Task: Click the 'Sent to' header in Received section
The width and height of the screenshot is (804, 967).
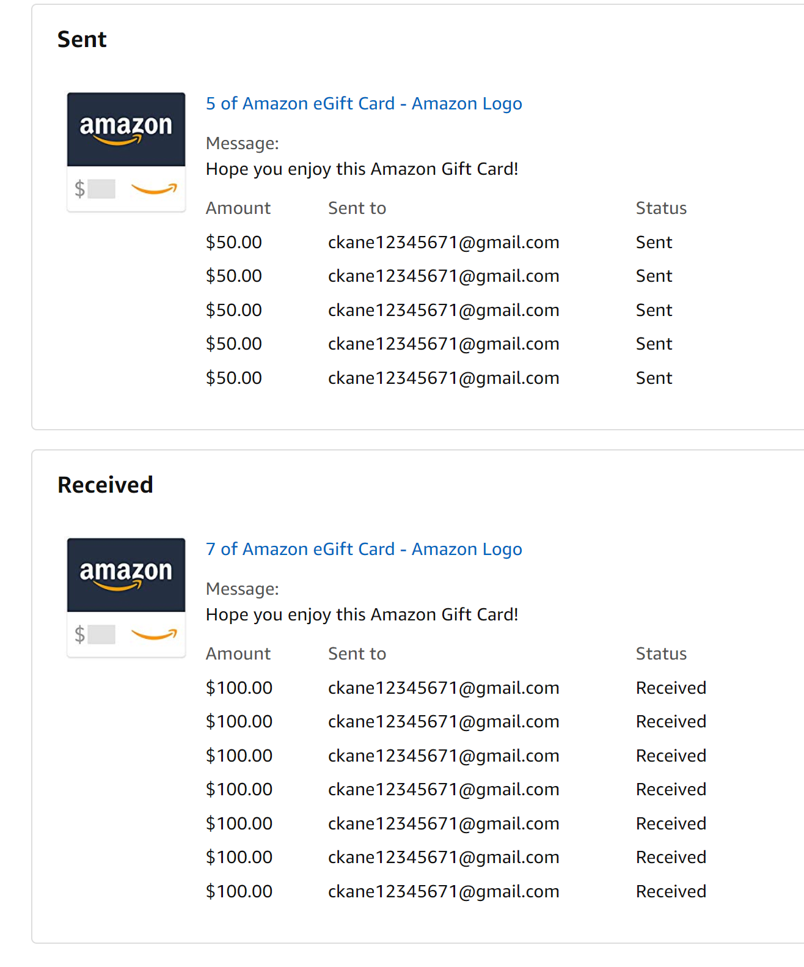Action: pyautogui.click(x=357, y=654)
